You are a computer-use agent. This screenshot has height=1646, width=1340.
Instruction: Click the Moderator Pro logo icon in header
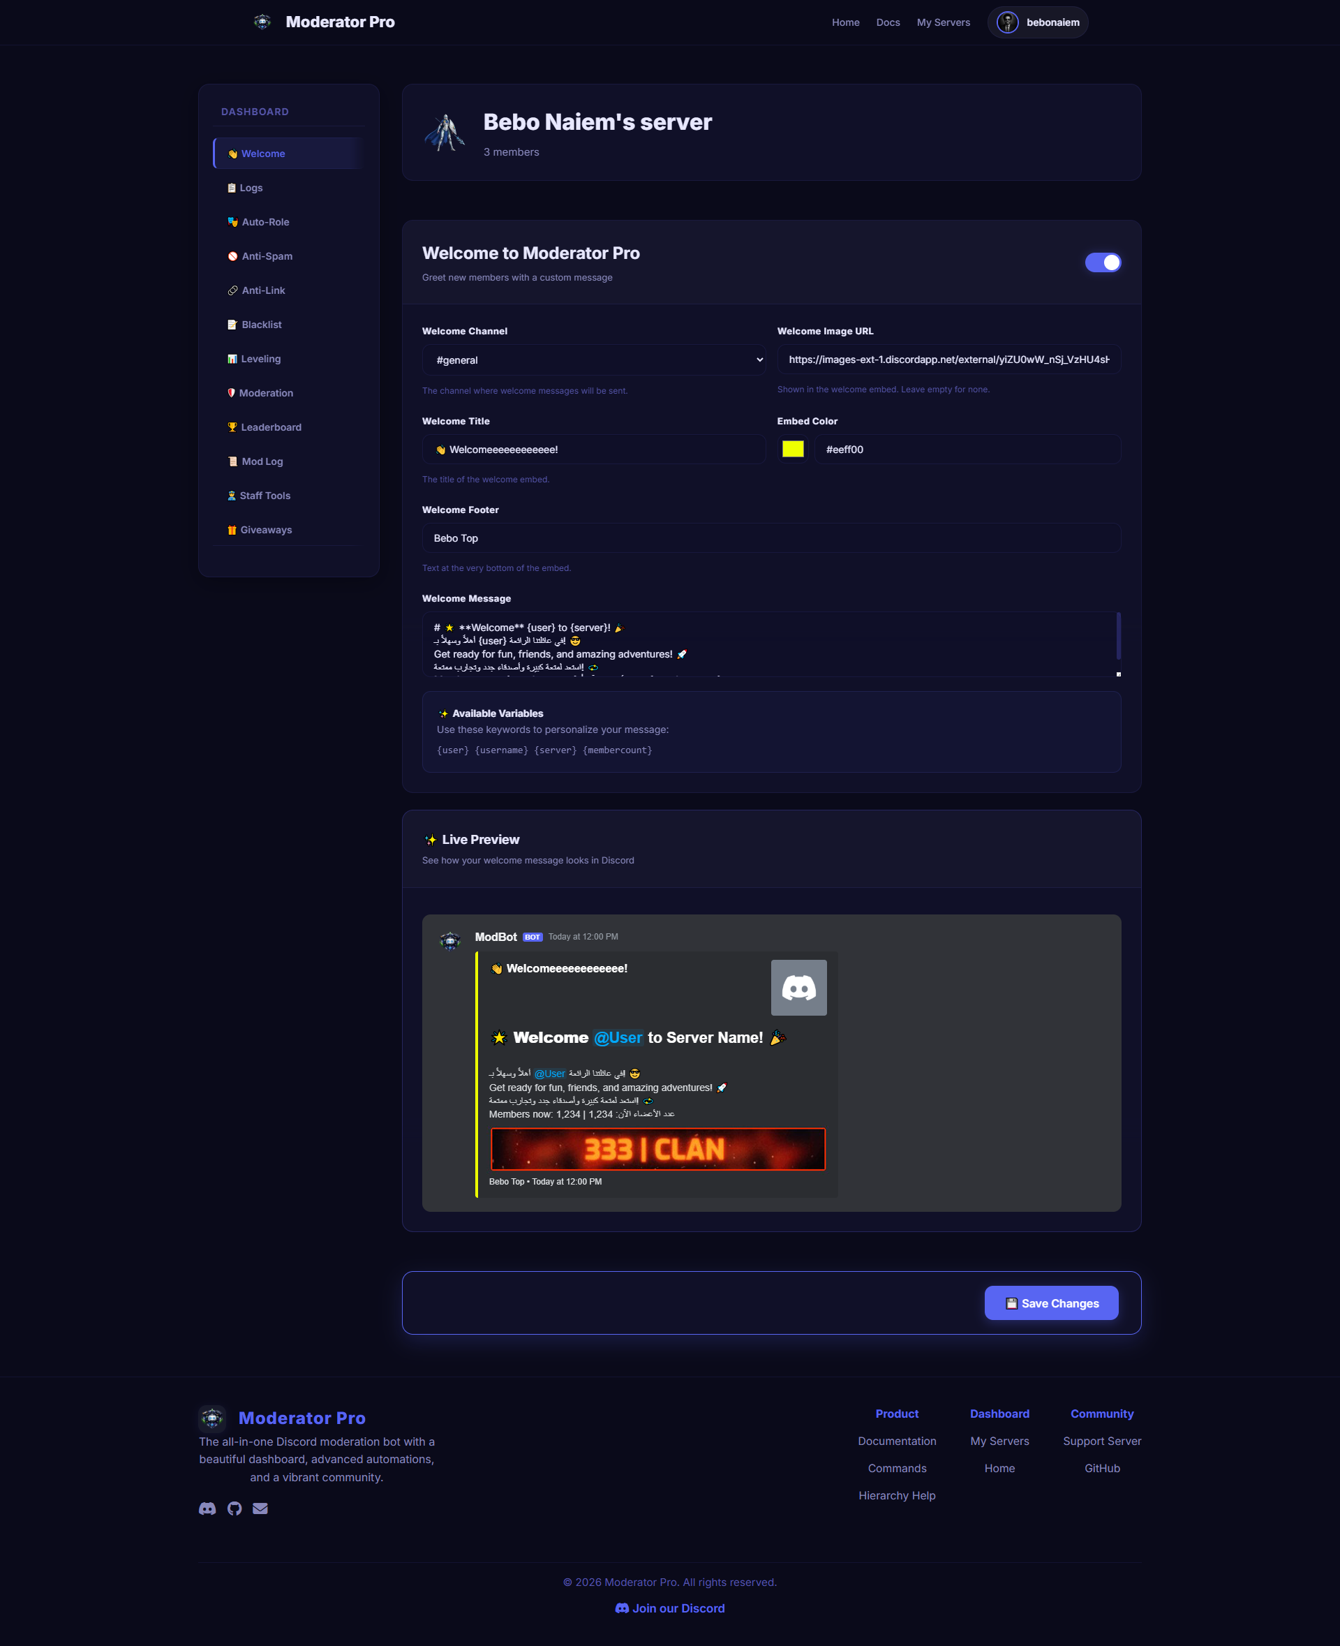(x=262, y=22)
